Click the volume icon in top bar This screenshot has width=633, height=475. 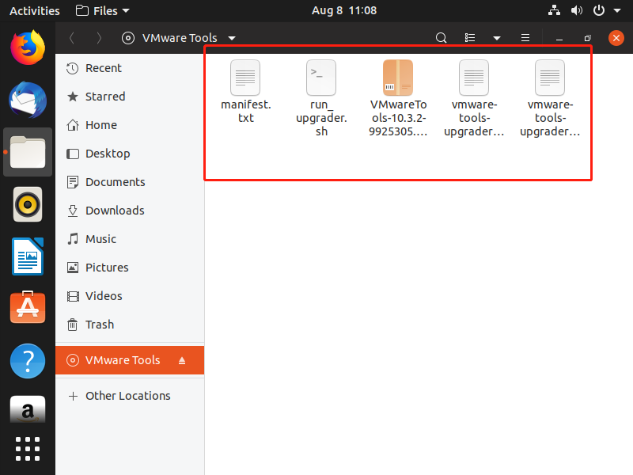pos(577,10)
